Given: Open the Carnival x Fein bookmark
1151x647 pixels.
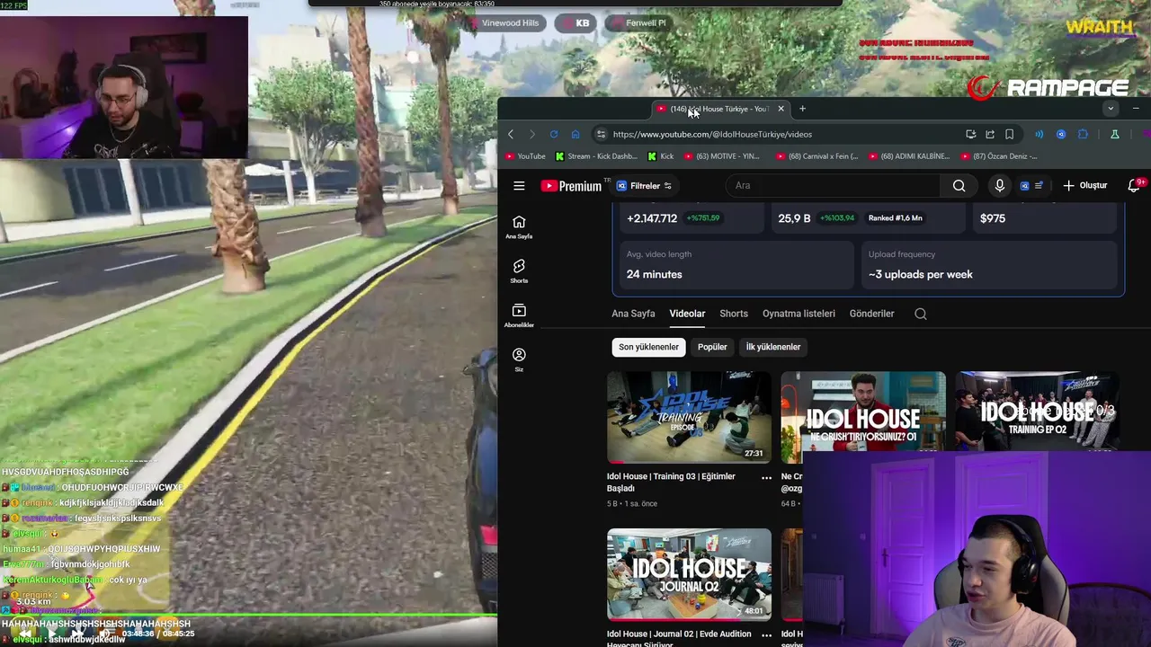Looking at the screenshot, I should click(816, 156).
